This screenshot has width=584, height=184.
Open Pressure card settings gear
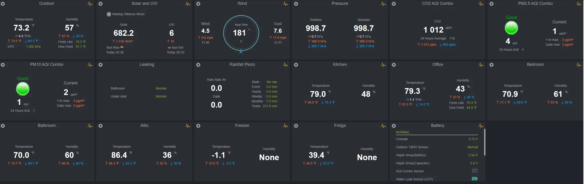296,4
